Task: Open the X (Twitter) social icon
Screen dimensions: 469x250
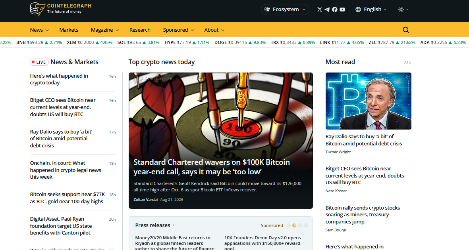Action: (319, 10)
